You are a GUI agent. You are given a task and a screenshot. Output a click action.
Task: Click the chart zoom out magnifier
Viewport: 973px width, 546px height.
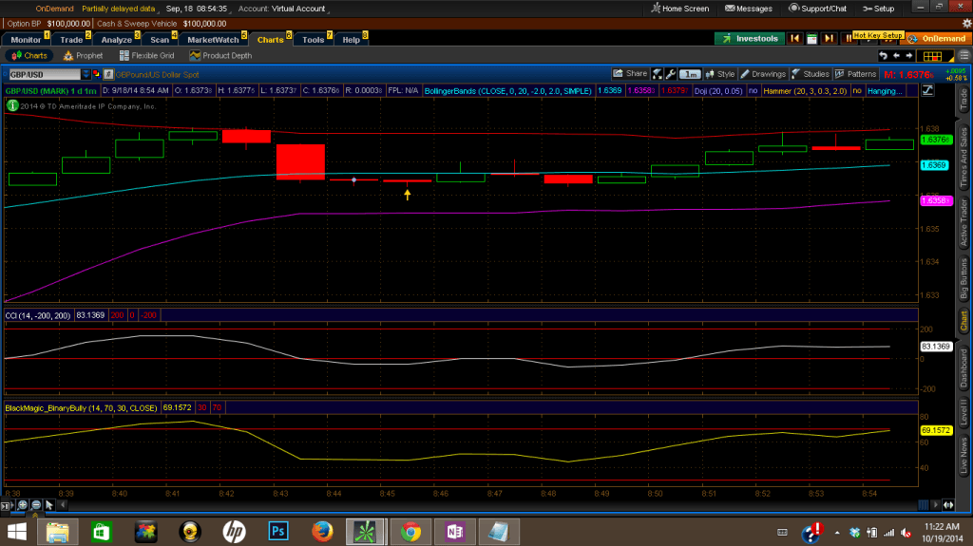point(36,505)
